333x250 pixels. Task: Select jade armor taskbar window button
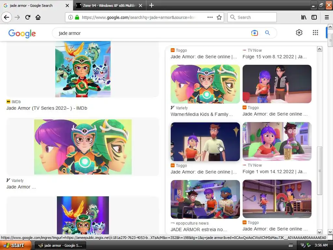click(x=60, y=245)
